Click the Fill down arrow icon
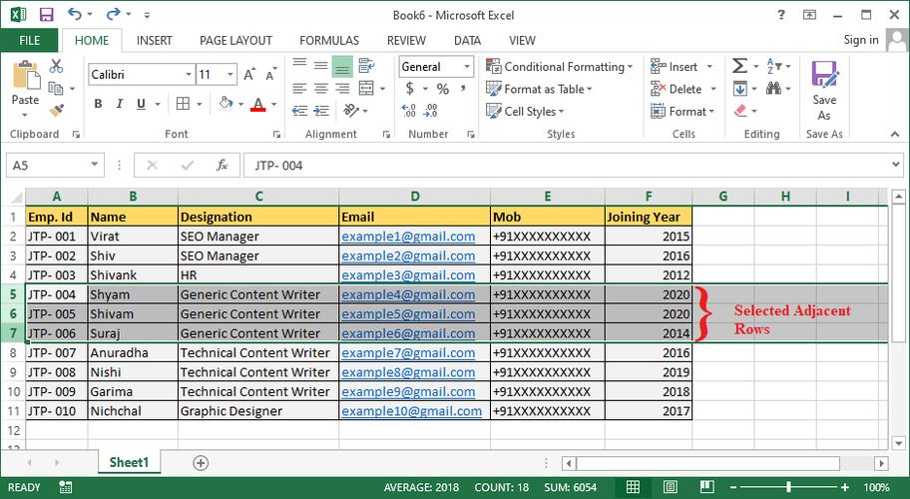The image size is (910, 499). [x=740, y=89]
